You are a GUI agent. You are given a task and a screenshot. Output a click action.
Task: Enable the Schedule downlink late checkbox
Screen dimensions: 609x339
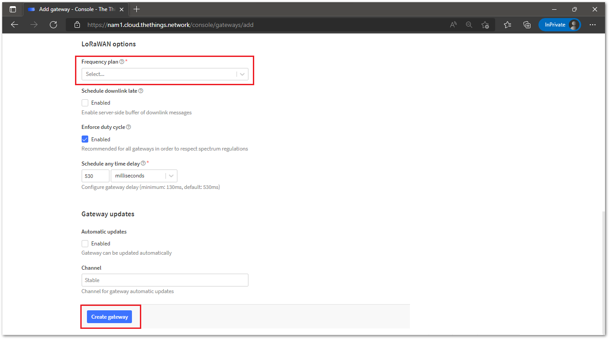click(x=85, y=103)
